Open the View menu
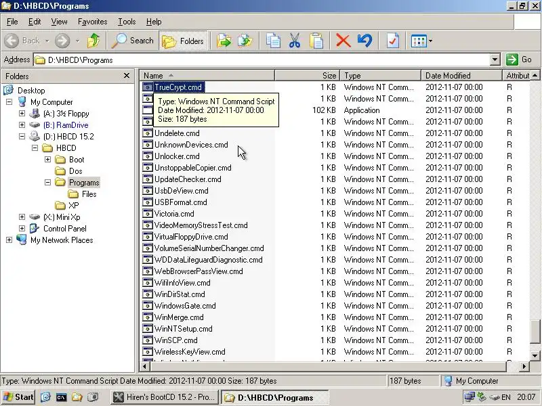This screenshot has width=542, height=406. tap(59, 22)
